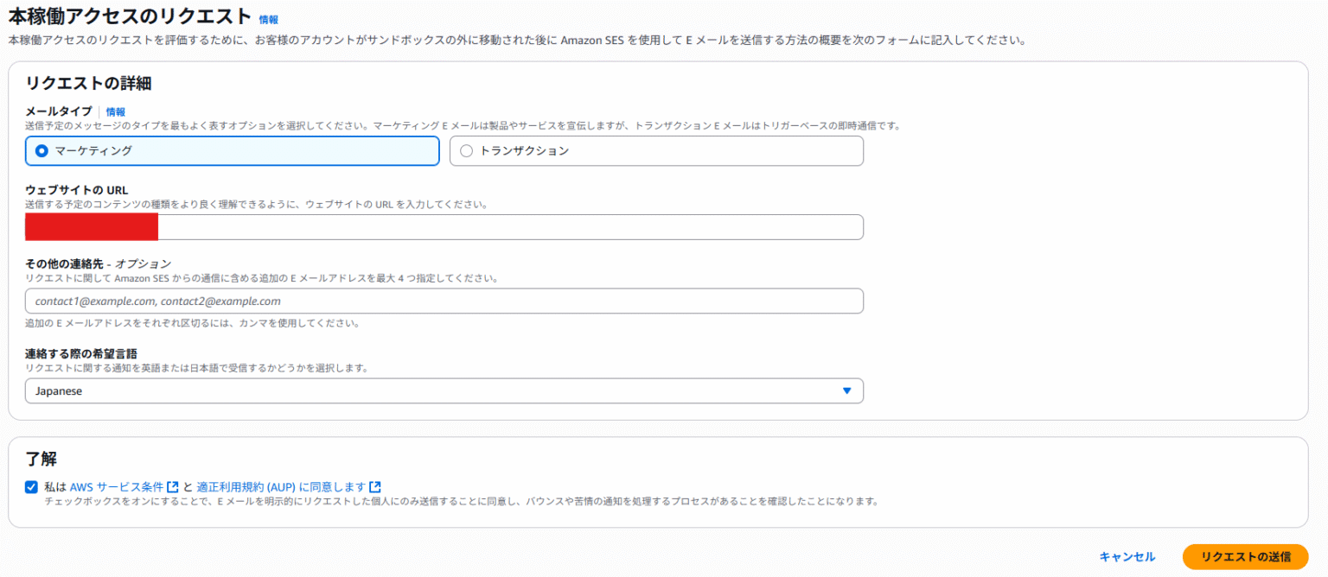1328x577 pixels.
Task: Click the 連絡する際の希望言語 field label
Action: coord(81,353)
